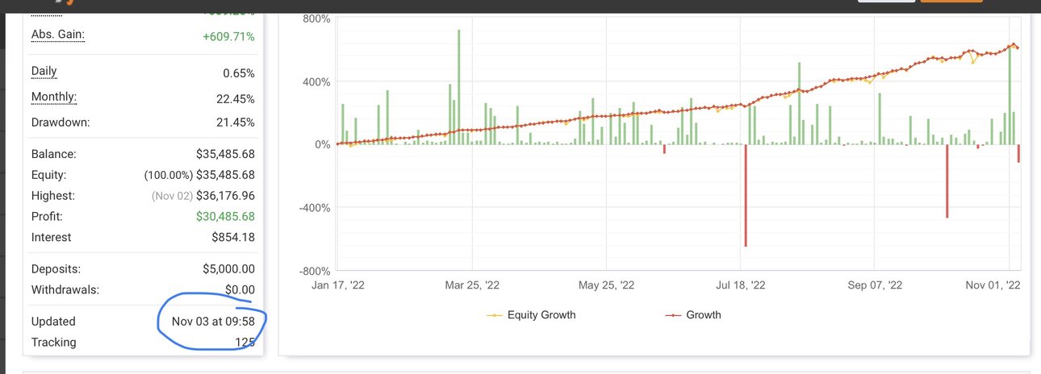
Task: Select the Deposits value $5,000.00
Action: (x=228, y=269)
